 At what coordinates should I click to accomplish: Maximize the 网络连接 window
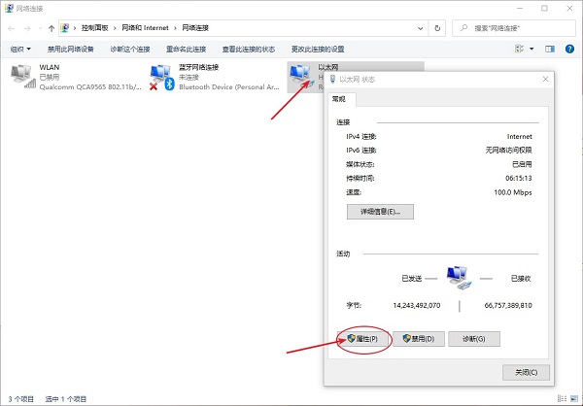544,8
